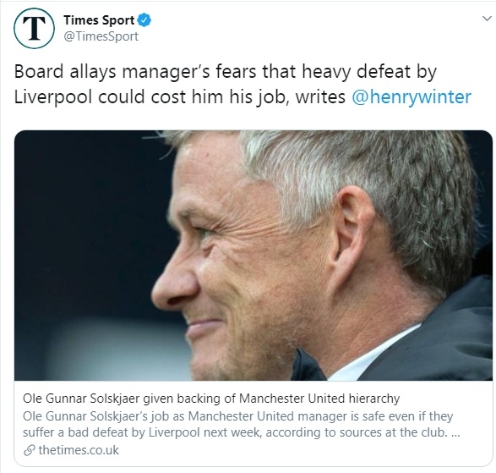The image size is (496, 473).
Task: Click the tweet line starting 'Board allays'
Action: tap(226, 72)
